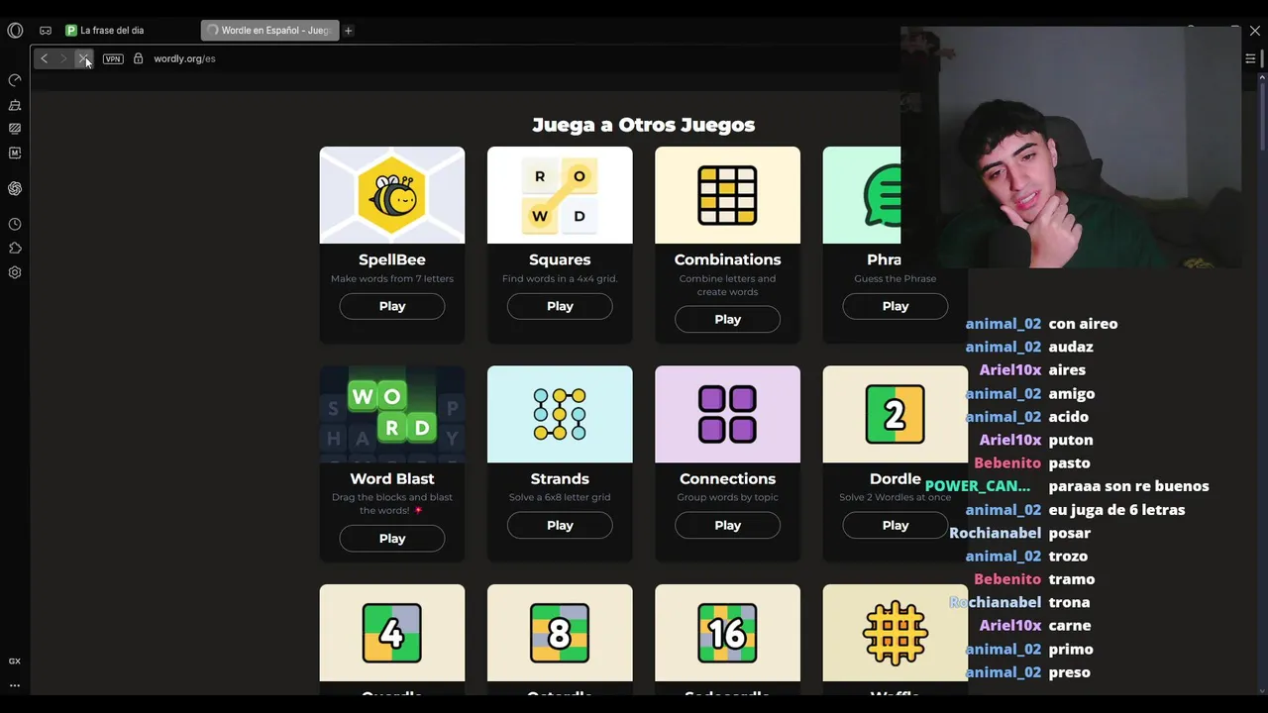Go back with the back arrow

[x=44, y=58]
